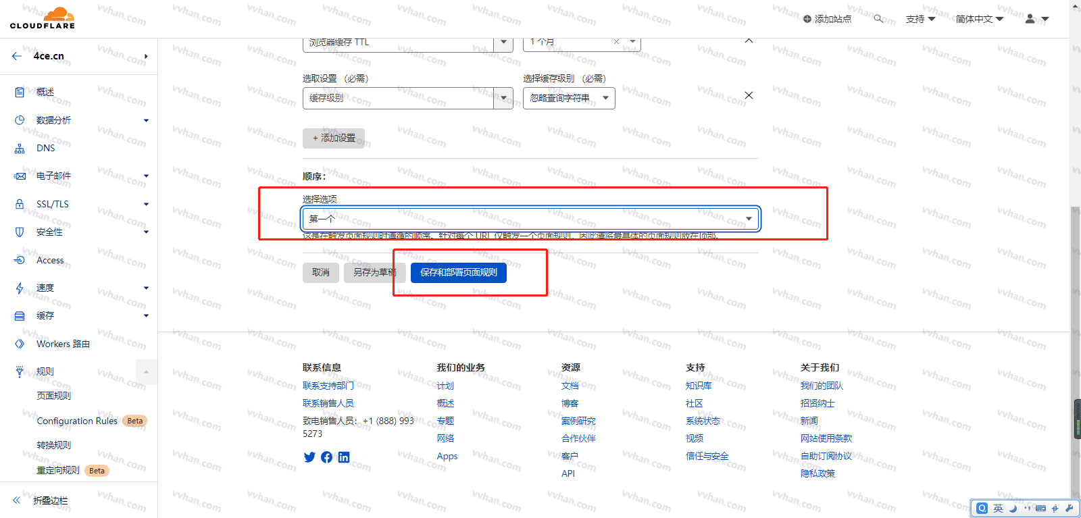This screenshot has width=1081, height=518.
Task: Open the 重定向规则 sidebar item
Action: point(58,470)
